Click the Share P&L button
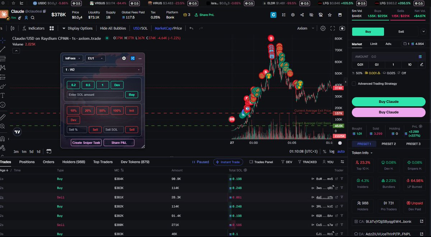This screenshot has width=431, height=237. [x=119, y=143]
